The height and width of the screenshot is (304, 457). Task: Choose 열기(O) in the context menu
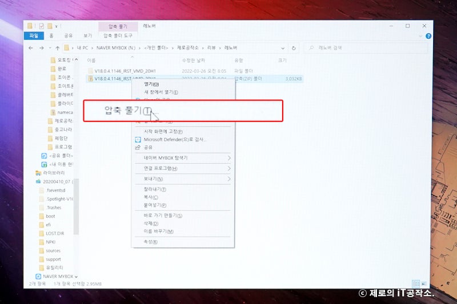151,84
